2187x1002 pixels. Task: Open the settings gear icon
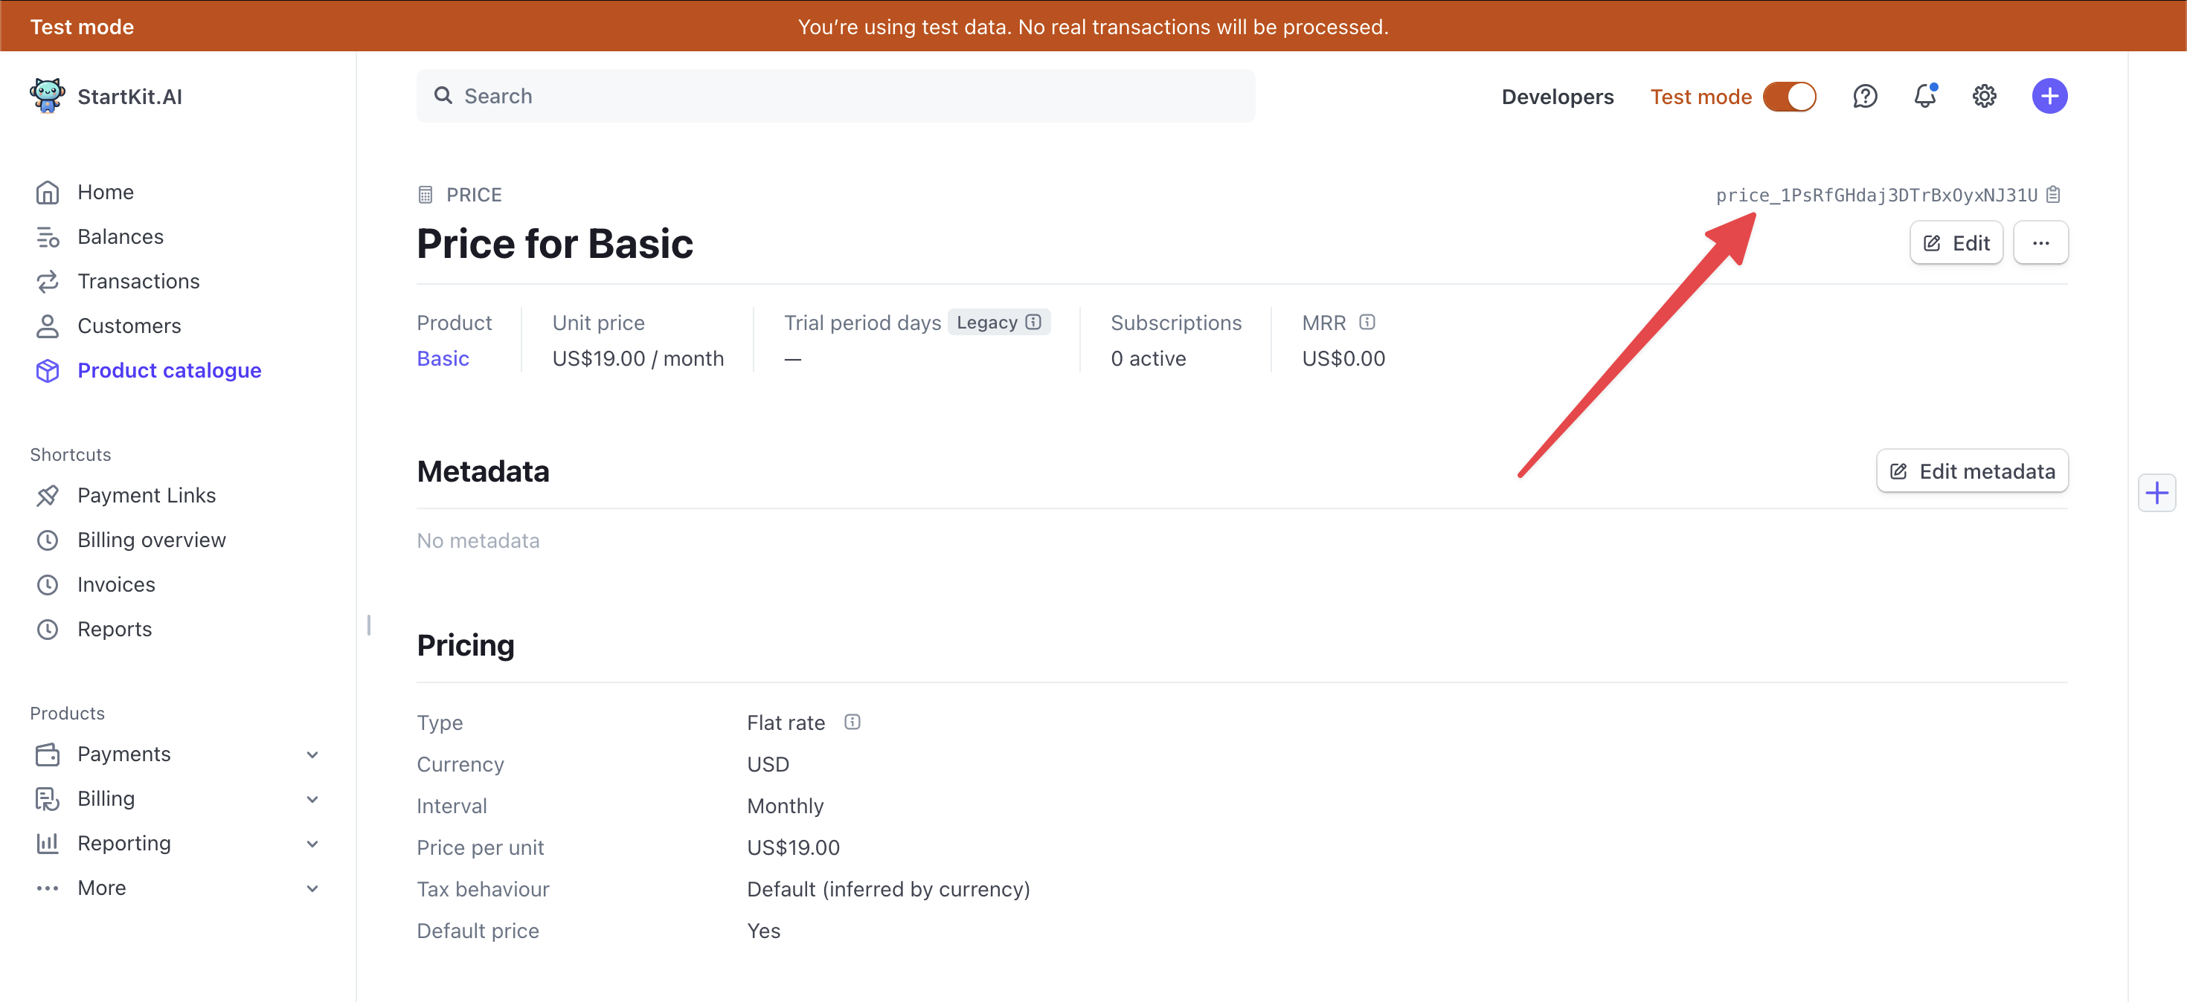[1984, 96]
